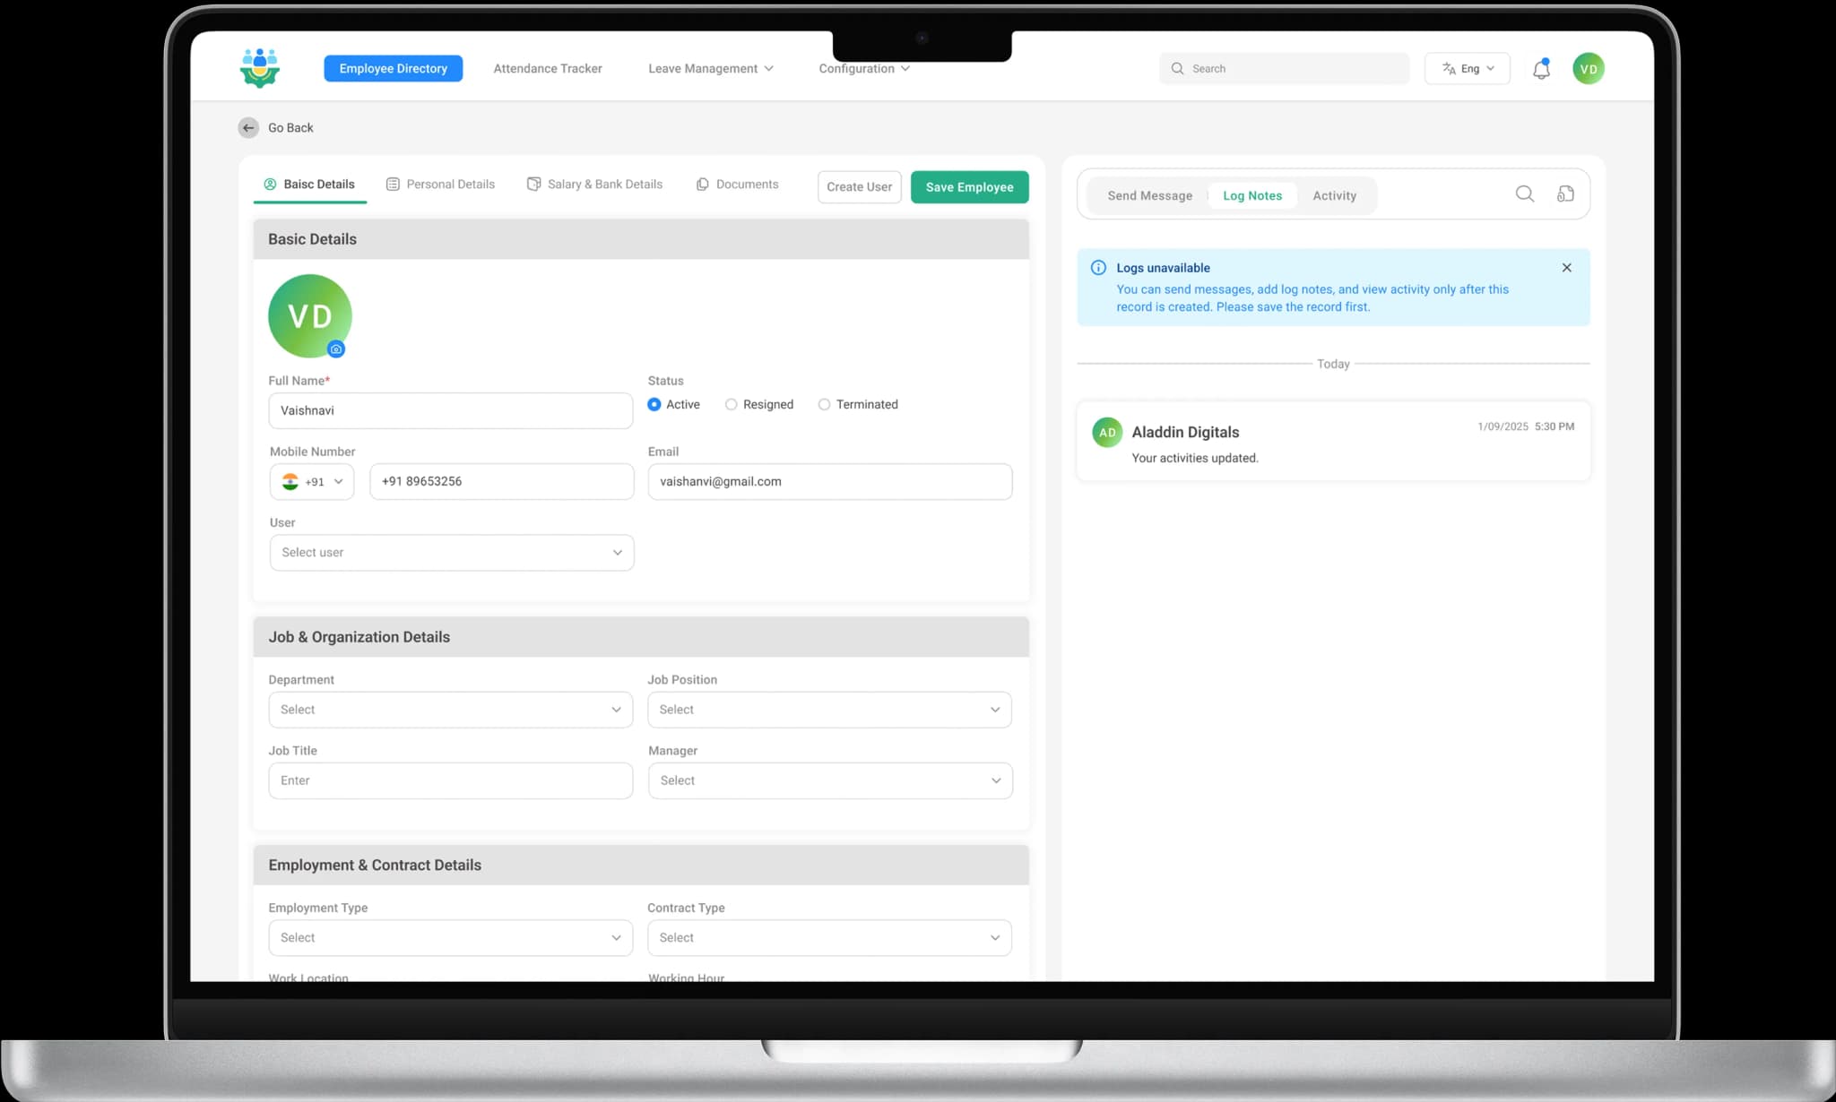
Task: Choose the Terminated status option
Action: [x=824, y=405]
